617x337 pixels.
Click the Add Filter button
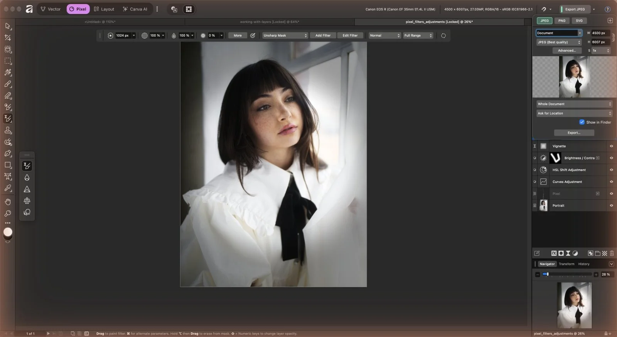(323, 35)
